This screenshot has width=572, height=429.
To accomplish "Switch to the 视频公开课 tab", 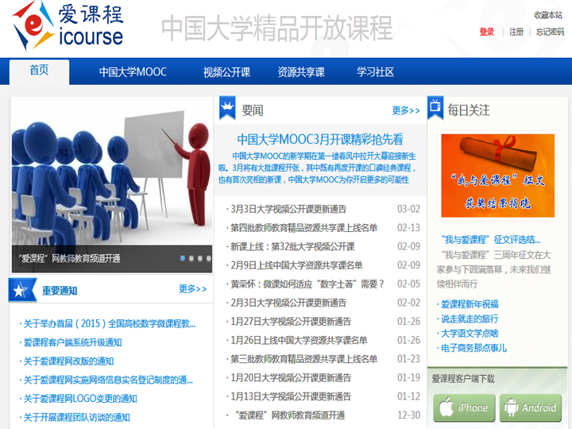I will [x=226, y=71].
